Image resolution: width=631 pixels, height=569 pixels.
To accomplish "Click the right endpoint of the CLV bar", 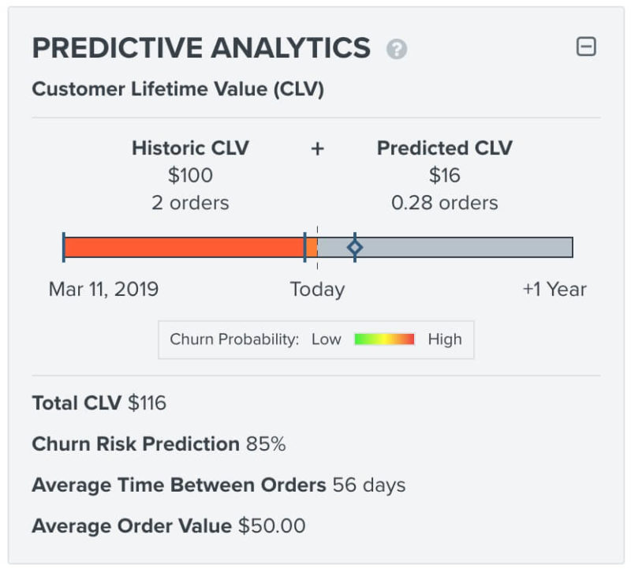I will (x=571, y=247).
